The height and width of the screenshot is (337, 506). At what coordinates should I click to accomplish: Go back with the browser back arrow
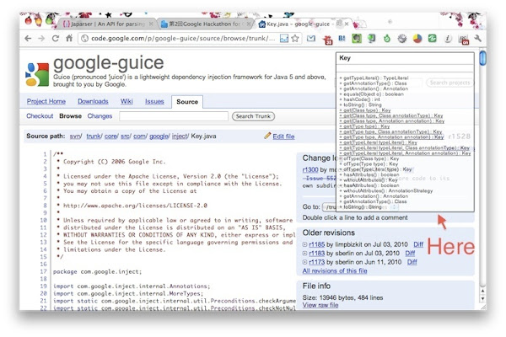(28, 39)
